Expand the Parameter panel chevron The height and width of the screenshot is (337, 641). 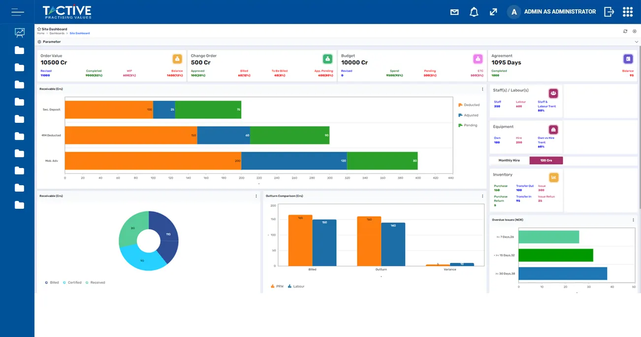636,42
